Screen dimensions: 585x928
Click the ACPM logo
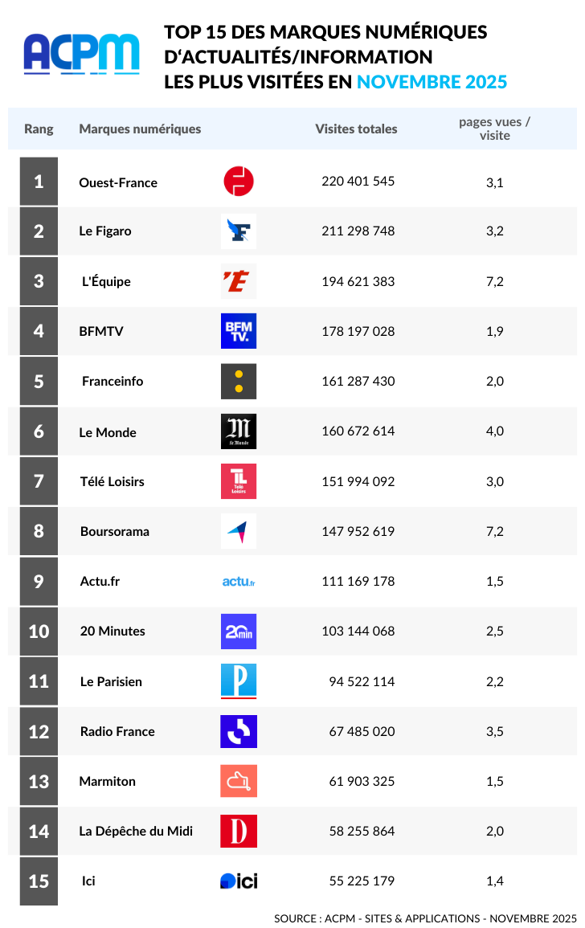click(x=81, y=54)
